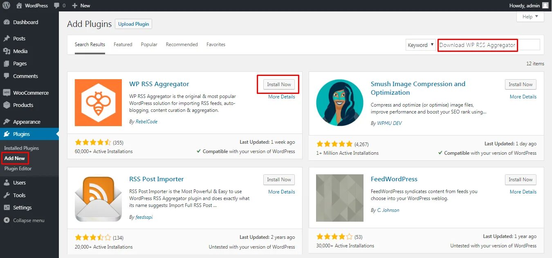The width and height of the screenshot is (552, 258).
Task: Open the comments bubble icon in admin bar
Action: (x=56, y=6)
